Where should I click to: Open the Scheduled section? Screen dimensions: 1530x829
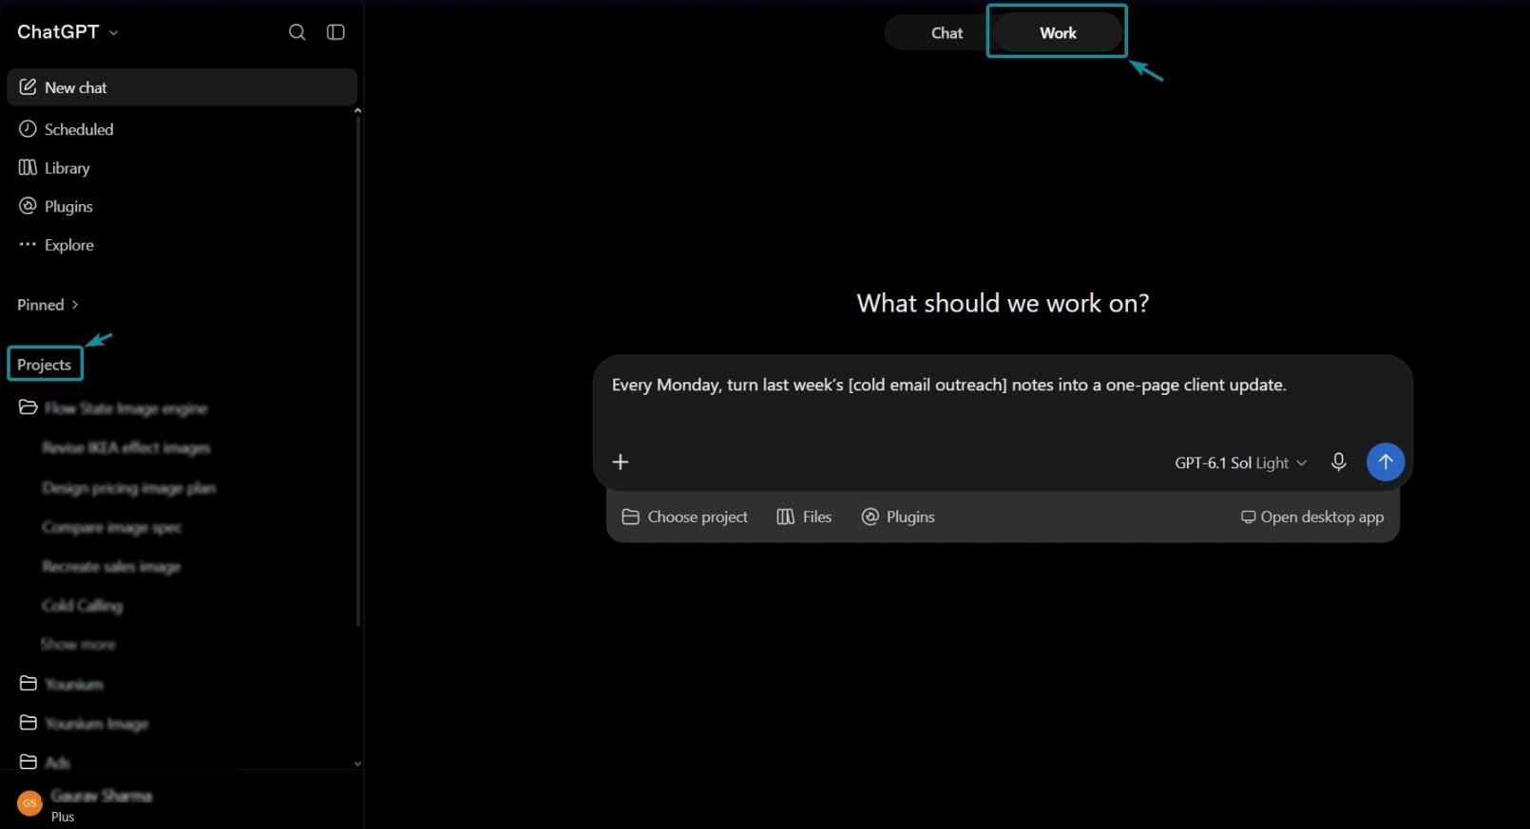point(182,129)
